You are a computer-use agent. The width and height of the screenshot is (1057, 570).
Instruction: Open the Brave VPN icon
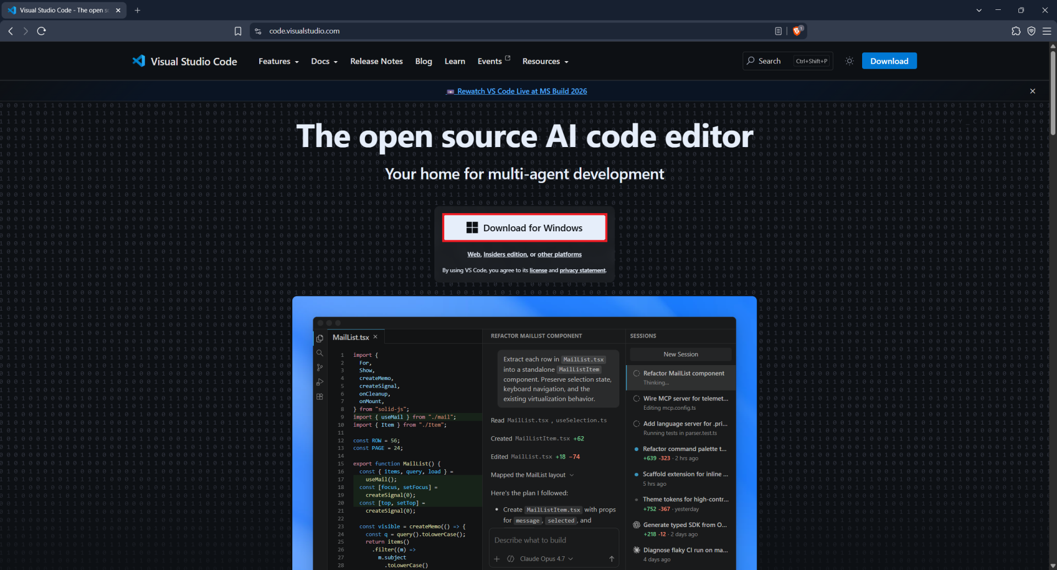tap(1031, 31)
